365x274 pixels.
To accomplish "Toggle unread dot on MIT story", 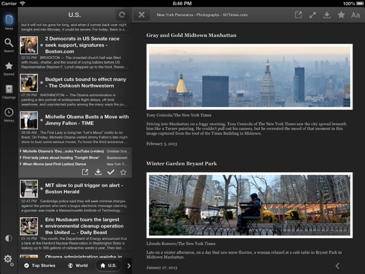I will pyautogui.click(x=41, y=188).
